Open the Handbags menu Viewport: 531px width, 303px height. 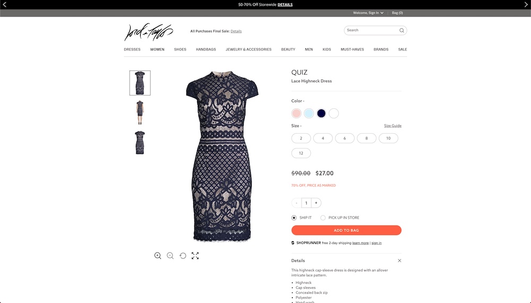206,49
